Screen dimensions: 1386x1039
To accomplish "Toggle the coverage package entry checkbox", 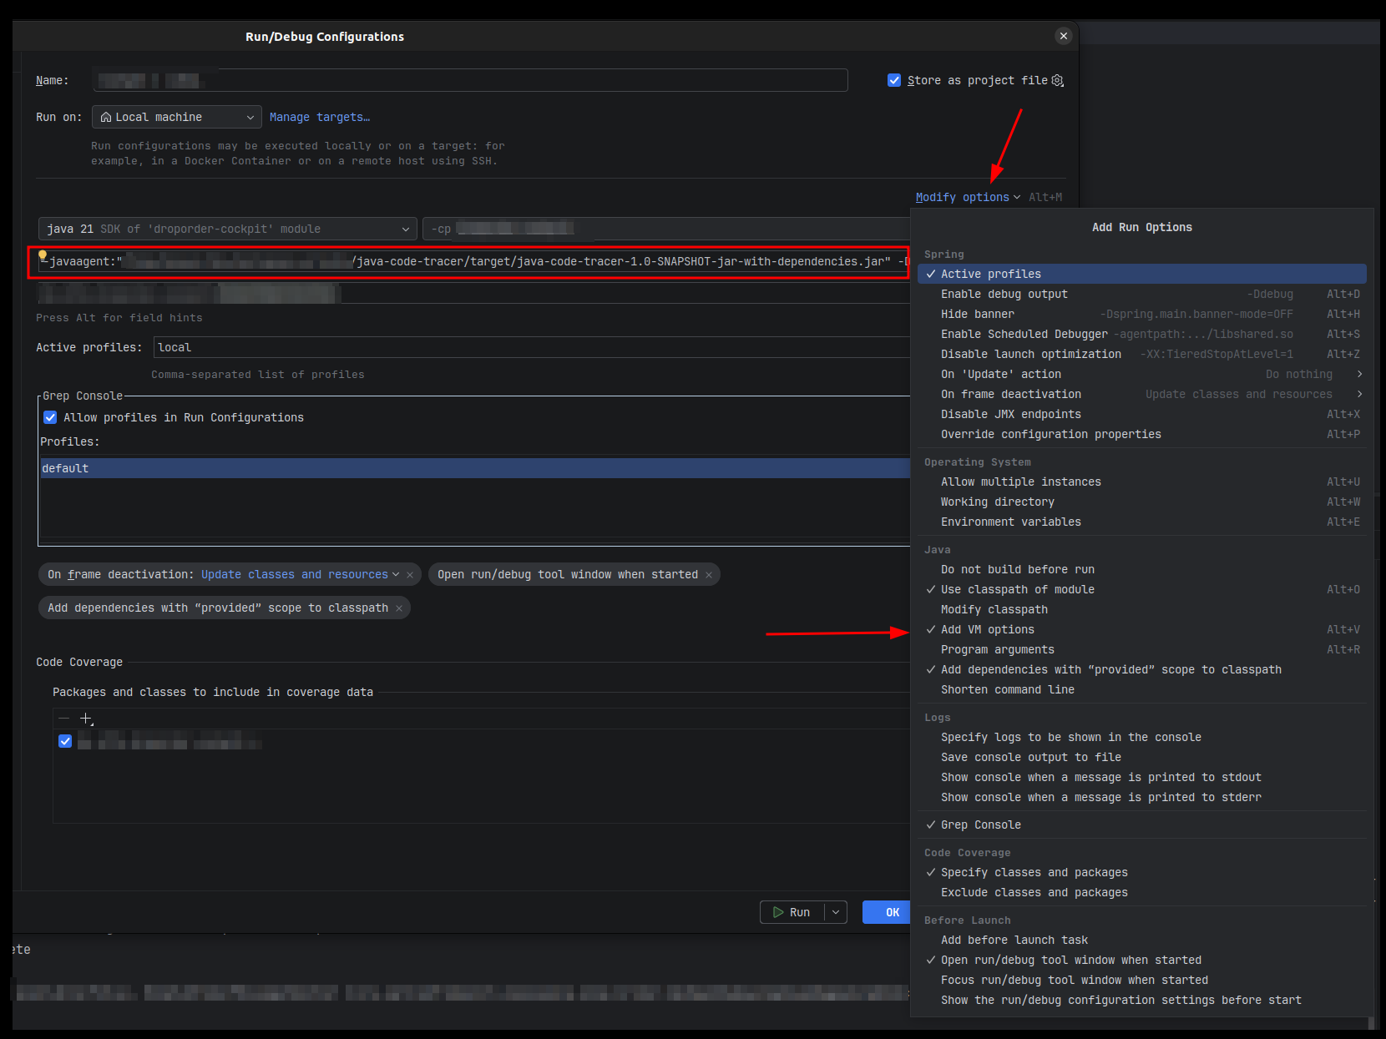I will (x=65, y=741).
